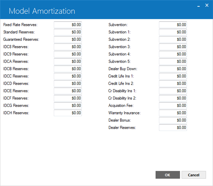The width and height of the screenshot is (213, 186).
Task: Activate the IDCE Reserves amount field
Action: [x=68, y=91]
